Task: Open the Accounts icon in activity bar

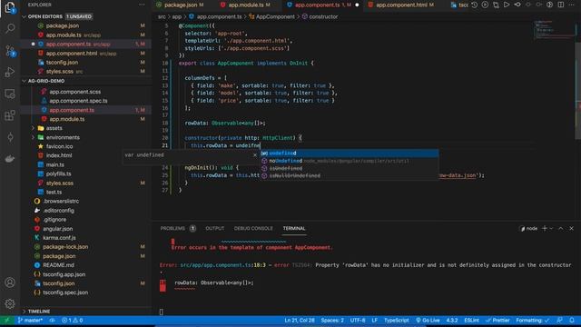Action: (x=10, y=282)
